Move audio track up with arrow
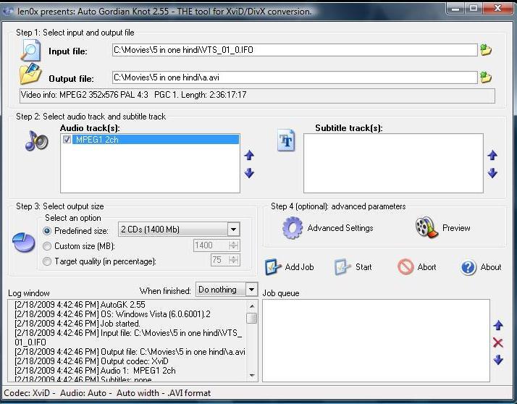517x404 pixels. tap(249, 156)
